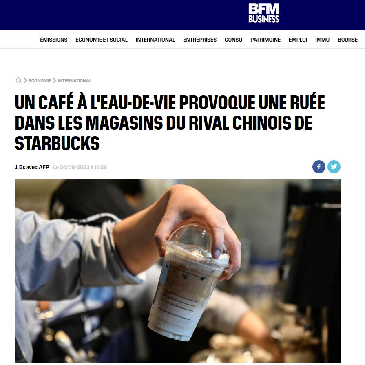Share article on Facebook

pyautogui.click(x=319, y=167)
